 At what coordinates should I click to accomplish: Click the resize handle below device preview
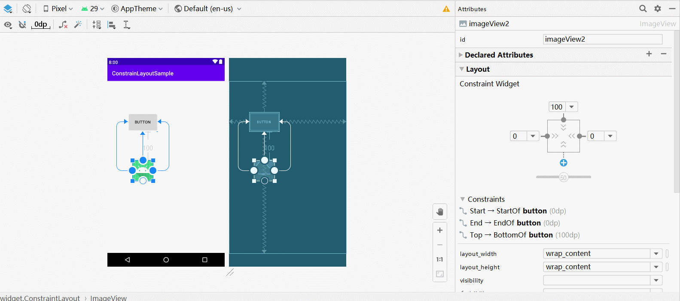[230, 272]
